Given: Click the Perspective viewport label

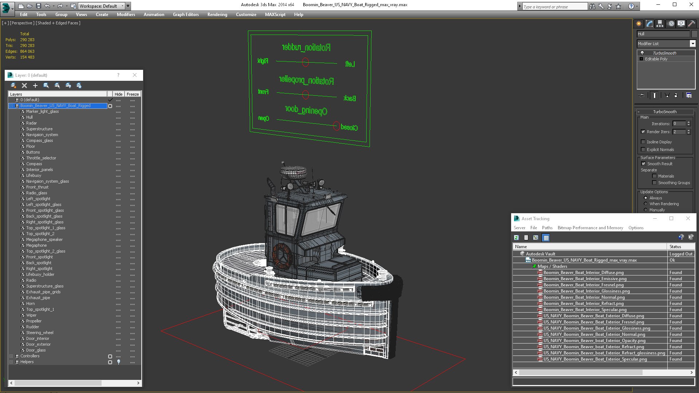Looking at the screenshot, I should click(22, 23).
